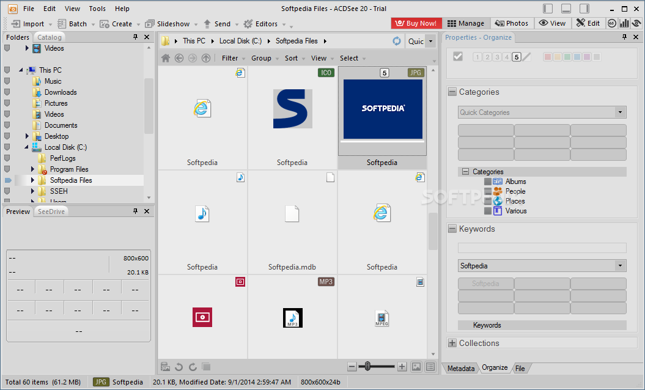
Task: Collapse the Local Disk (C:) node
Action: 27,147
